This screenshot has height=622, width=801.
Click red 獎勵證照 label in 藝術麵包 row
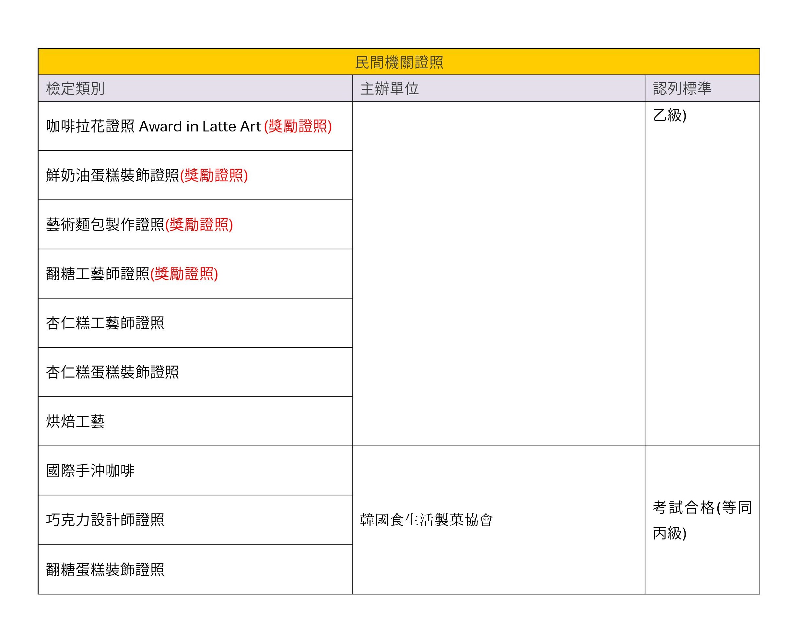199,225
